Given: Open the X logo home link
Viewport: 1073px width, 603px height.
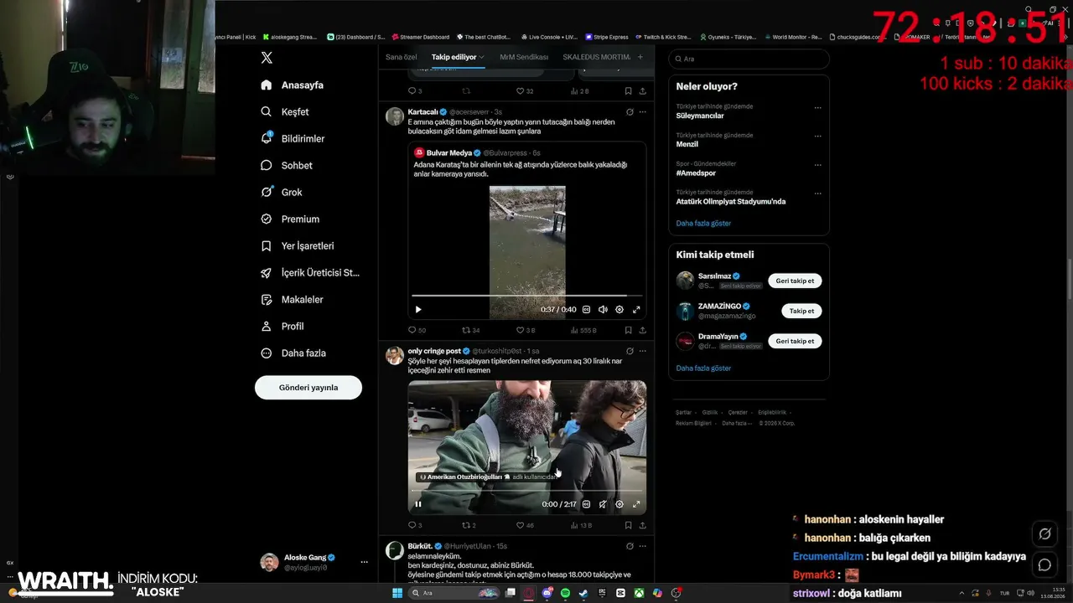Looking at the screenshot, I should [x=267, y=58].
